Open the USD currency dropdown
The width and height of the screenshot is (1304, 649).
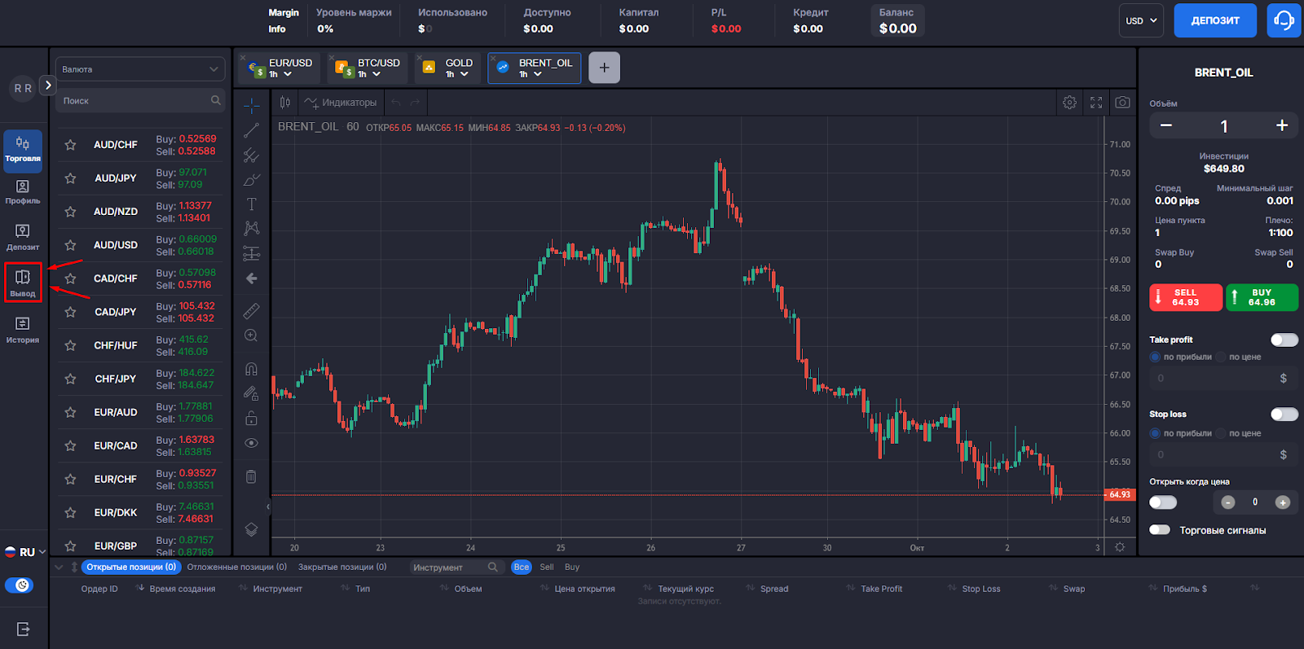coord(1141,20)
